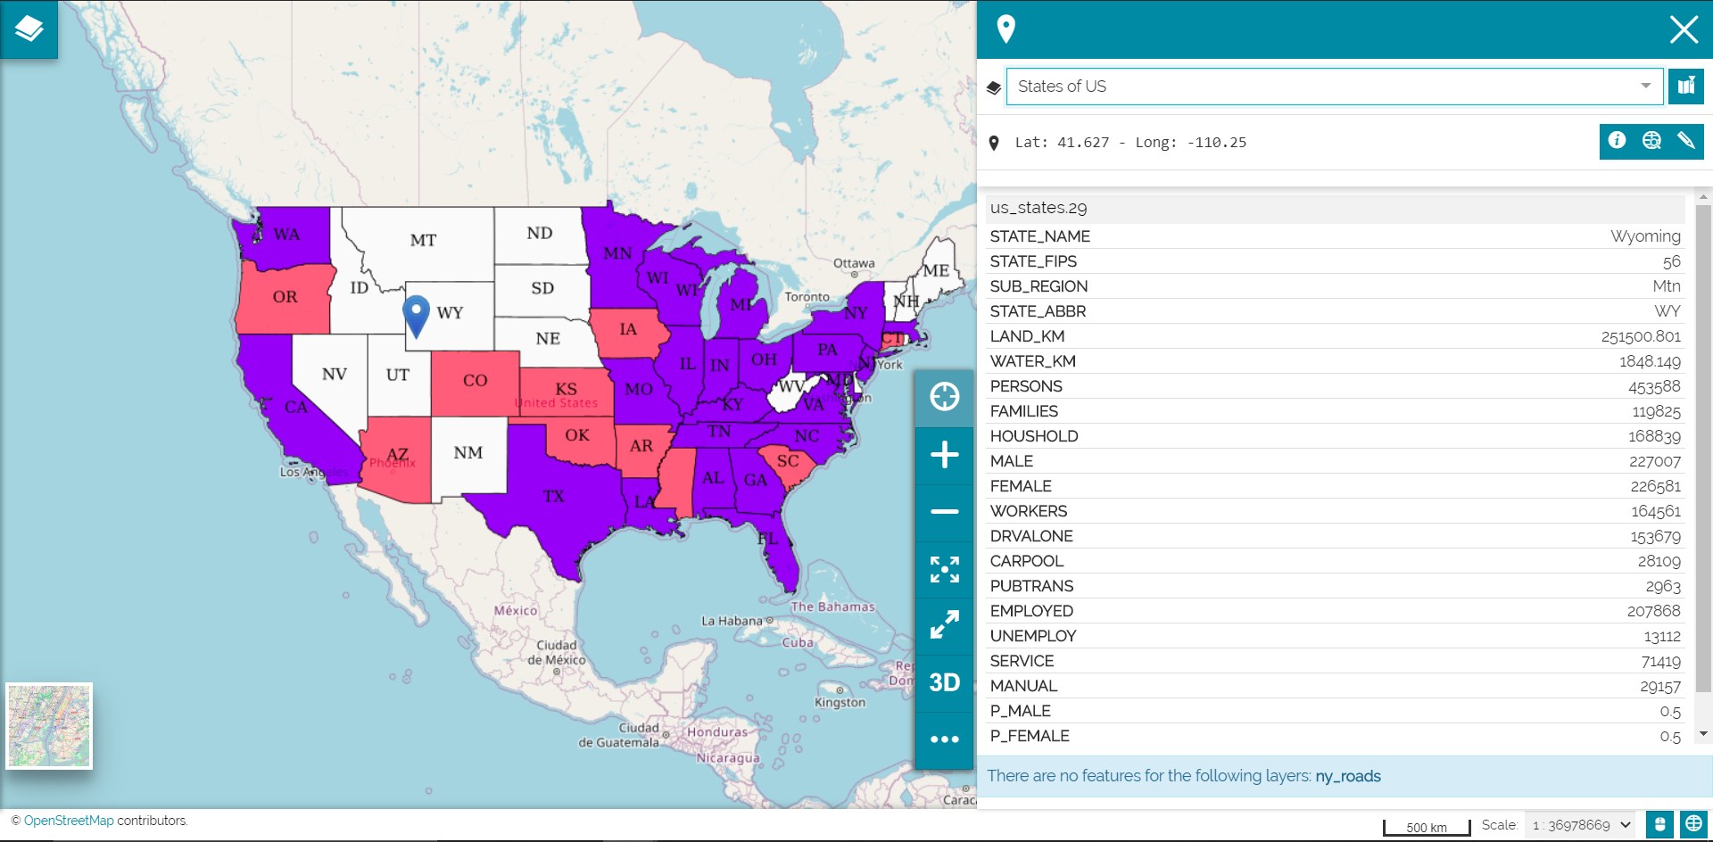
Task: Open the map Scale dropdown
Action: point(1579,825)
